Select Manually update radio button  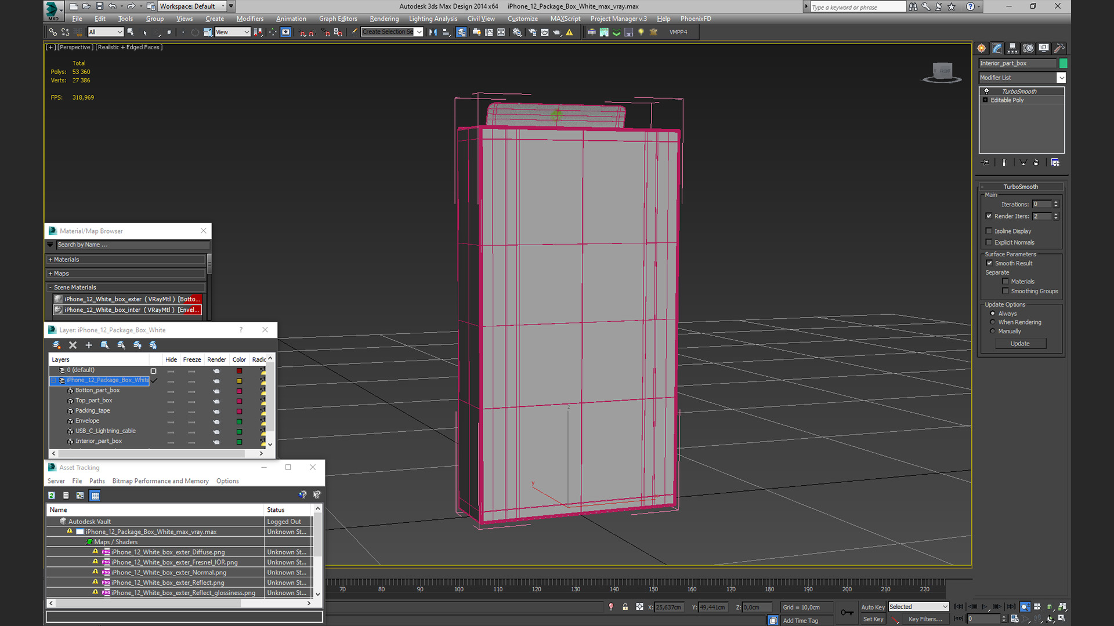pyautogui.click(x=993, y=332)
